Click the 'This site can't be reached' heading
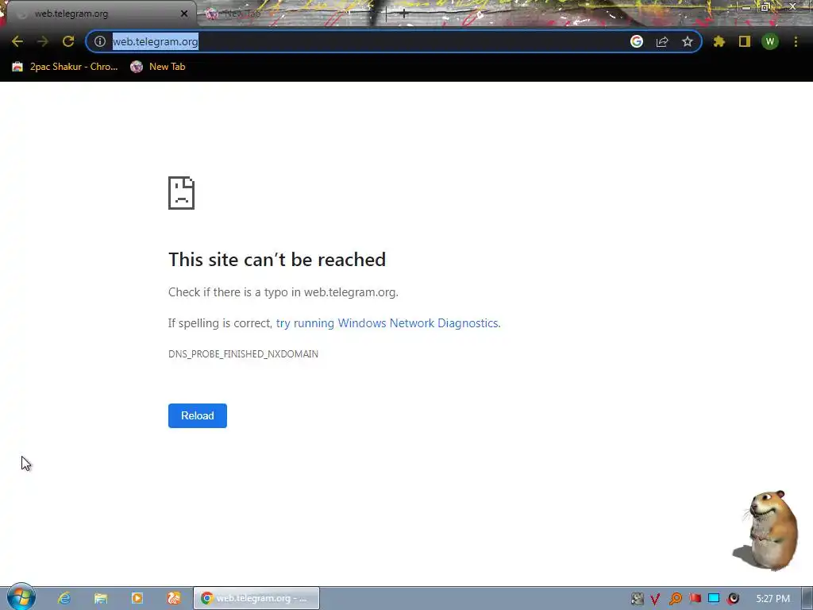Screen dimensions: 813x610 point(277,260)
